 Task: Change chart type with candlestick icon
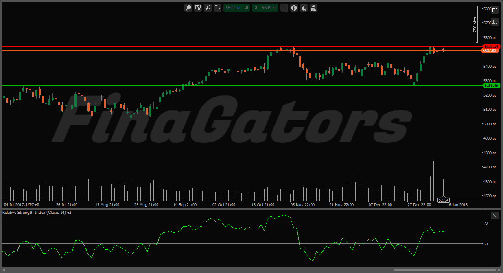click(x=208, y=8)
